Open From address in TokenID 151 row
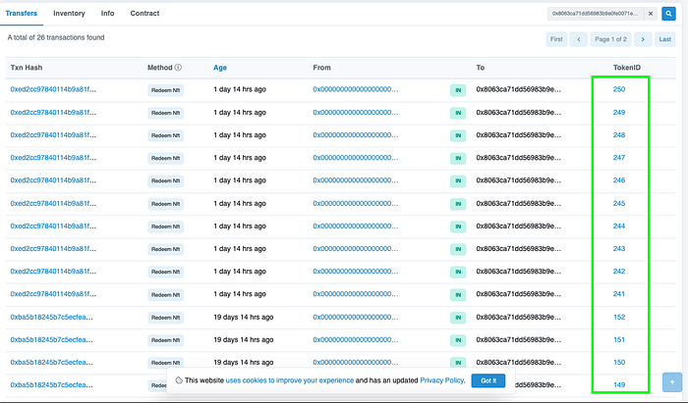 point(356,339)
